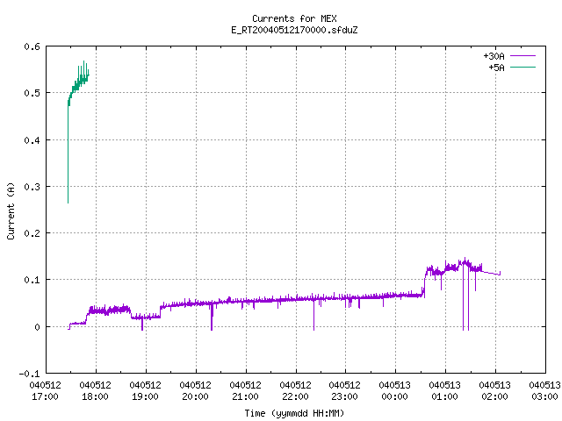Image resolution: width=562 pixels, height=421 pixels.
Task: Click the purple +30A legend line sample
Action: 522,56
